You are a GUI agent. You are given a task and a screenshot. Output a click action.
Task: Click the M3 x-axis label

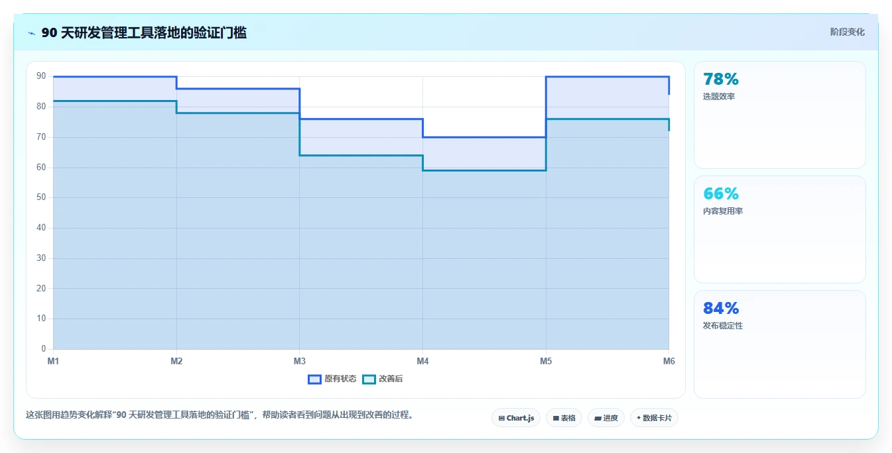pos(300,361)
